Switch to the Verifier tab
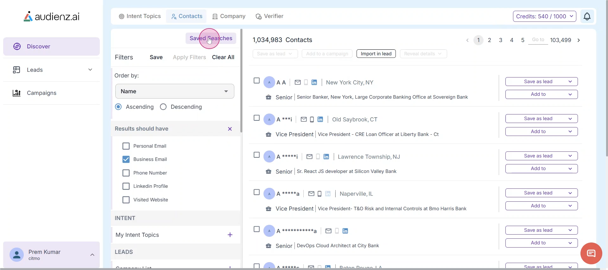The height and width of the screenshot is (270, 608). tap(269, 16)
